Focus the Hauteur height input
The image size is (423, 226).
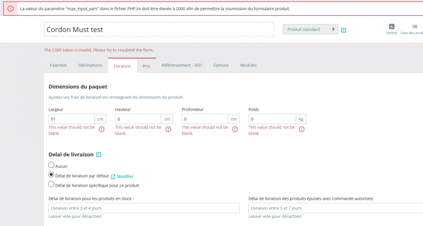click(138, 119)
